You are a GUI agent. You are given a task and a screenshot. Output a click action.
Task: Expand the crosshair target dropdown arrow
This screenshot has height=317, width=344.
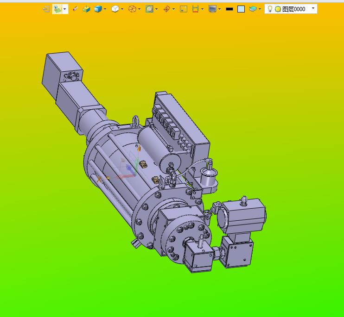174,9
